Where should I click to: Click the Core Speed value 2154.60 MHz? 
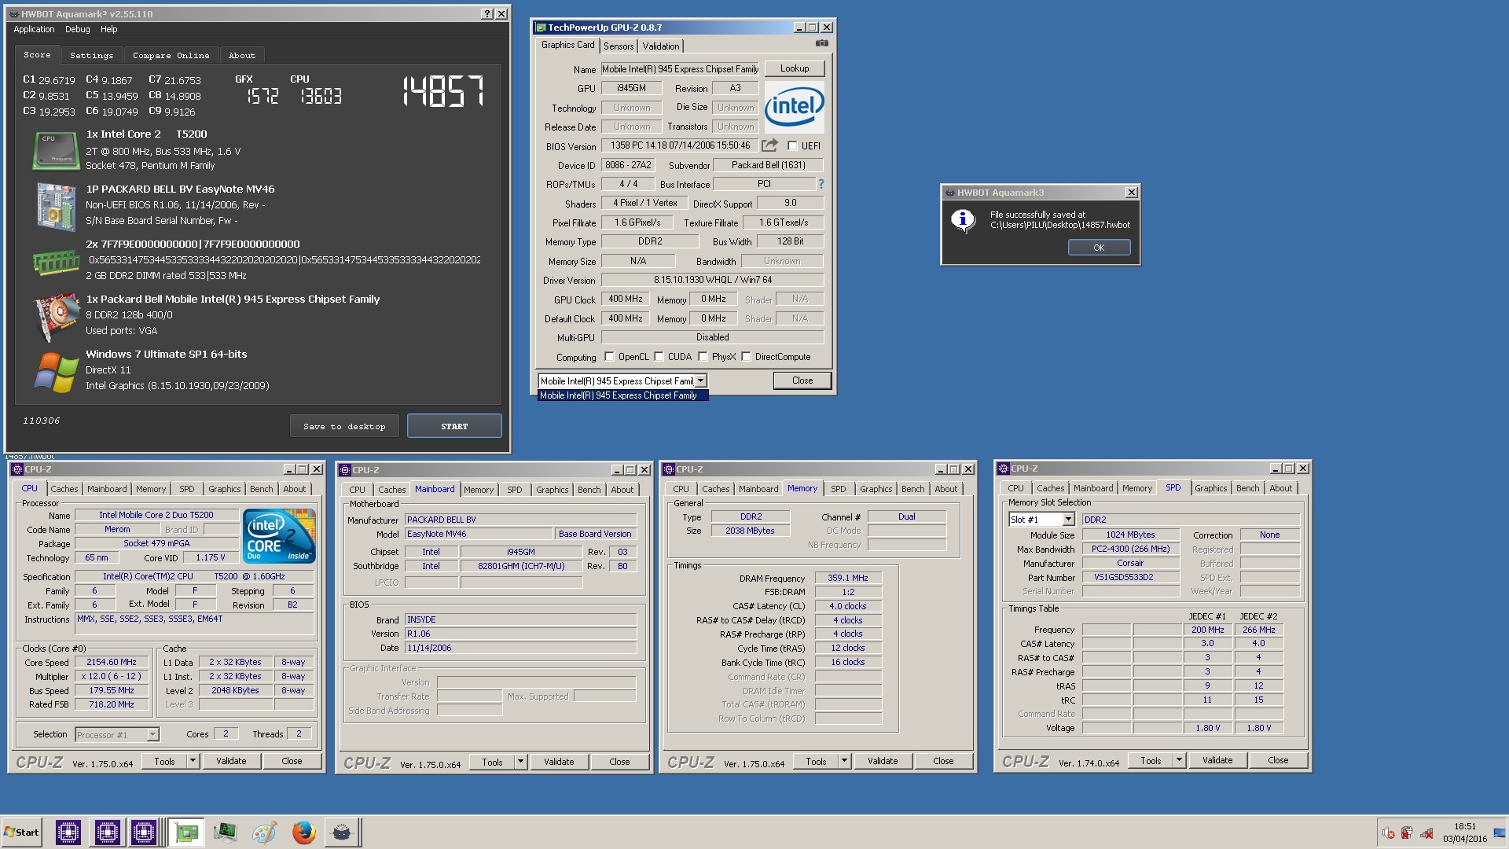tap(112, 662)
